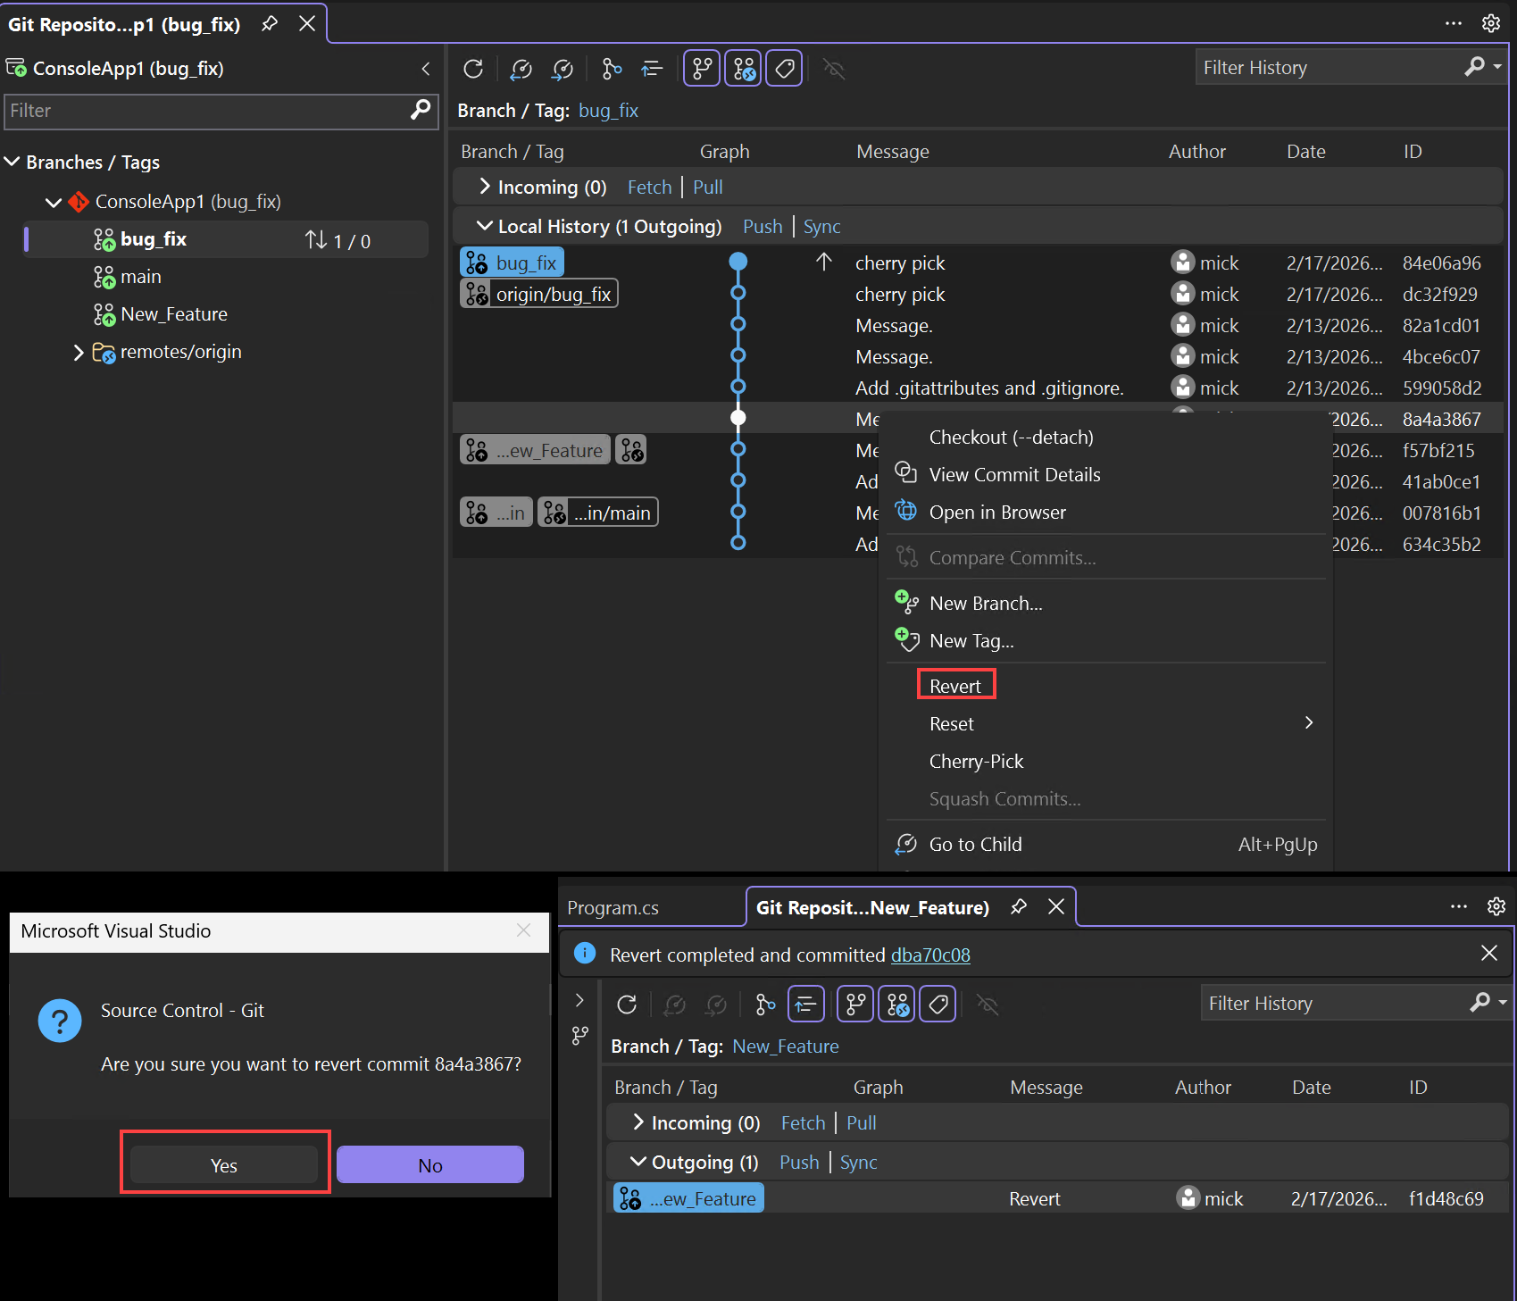
Task: Confirm the revert by clicking Yes
Action: [x=223, y=1164]
